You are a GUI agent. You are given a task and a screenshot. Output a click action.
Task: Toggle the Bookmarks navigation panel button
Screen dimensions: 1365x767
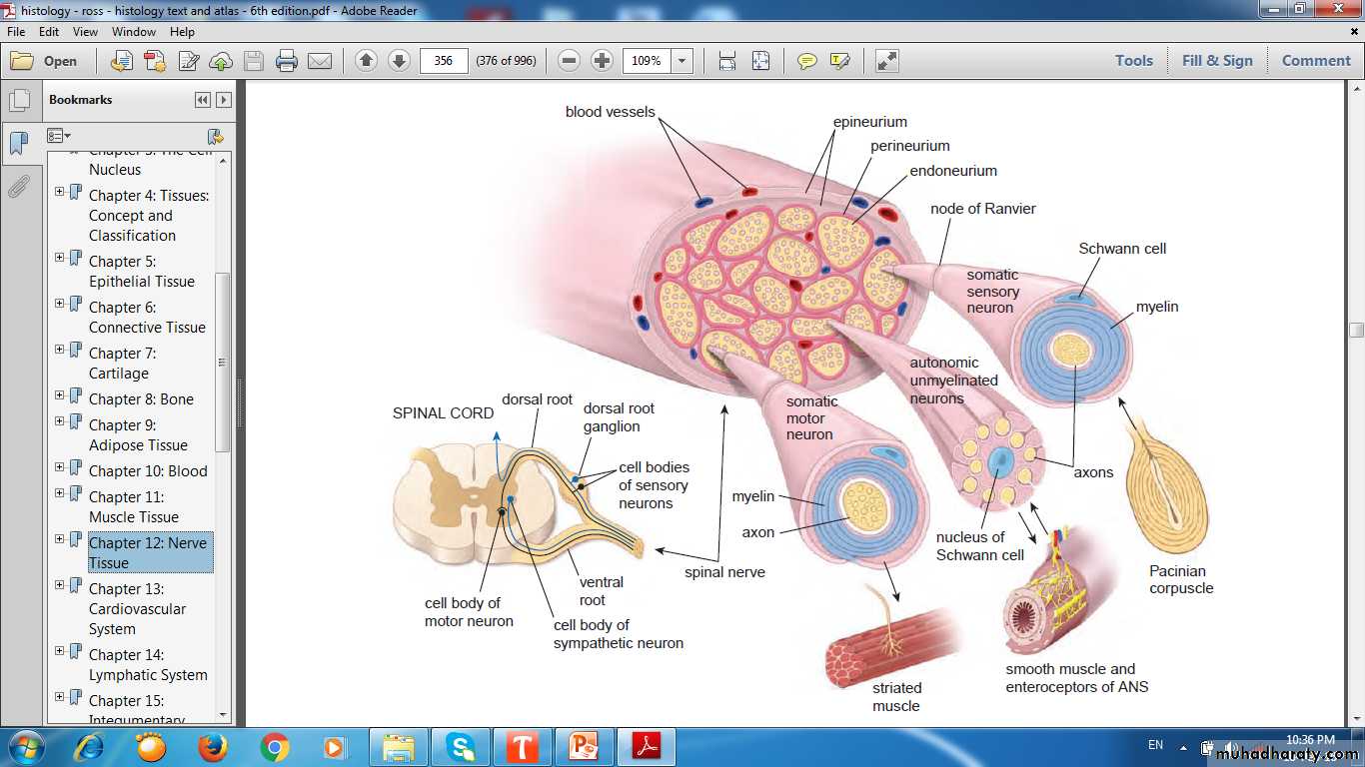[x=19, y=143]
